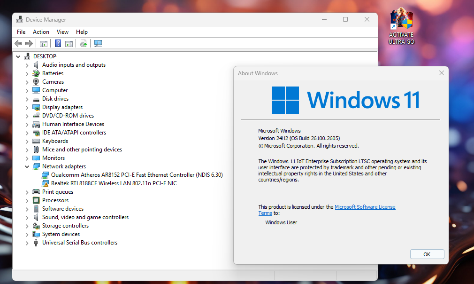This screenshot has width=474, height=284.
Task: Select the System devices label
Action: (x=61, y=234)
